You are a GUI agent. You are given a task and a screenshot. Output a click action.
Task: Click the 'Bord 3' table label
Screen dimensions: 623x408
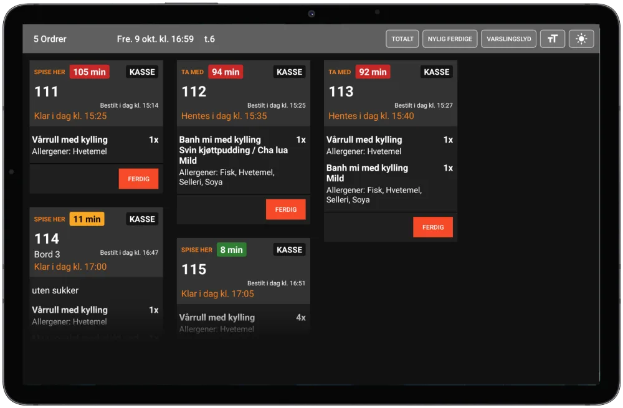47,254
